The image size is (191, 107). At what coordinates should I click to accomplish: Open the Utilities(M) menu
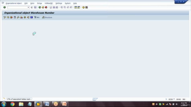point(49,3)
